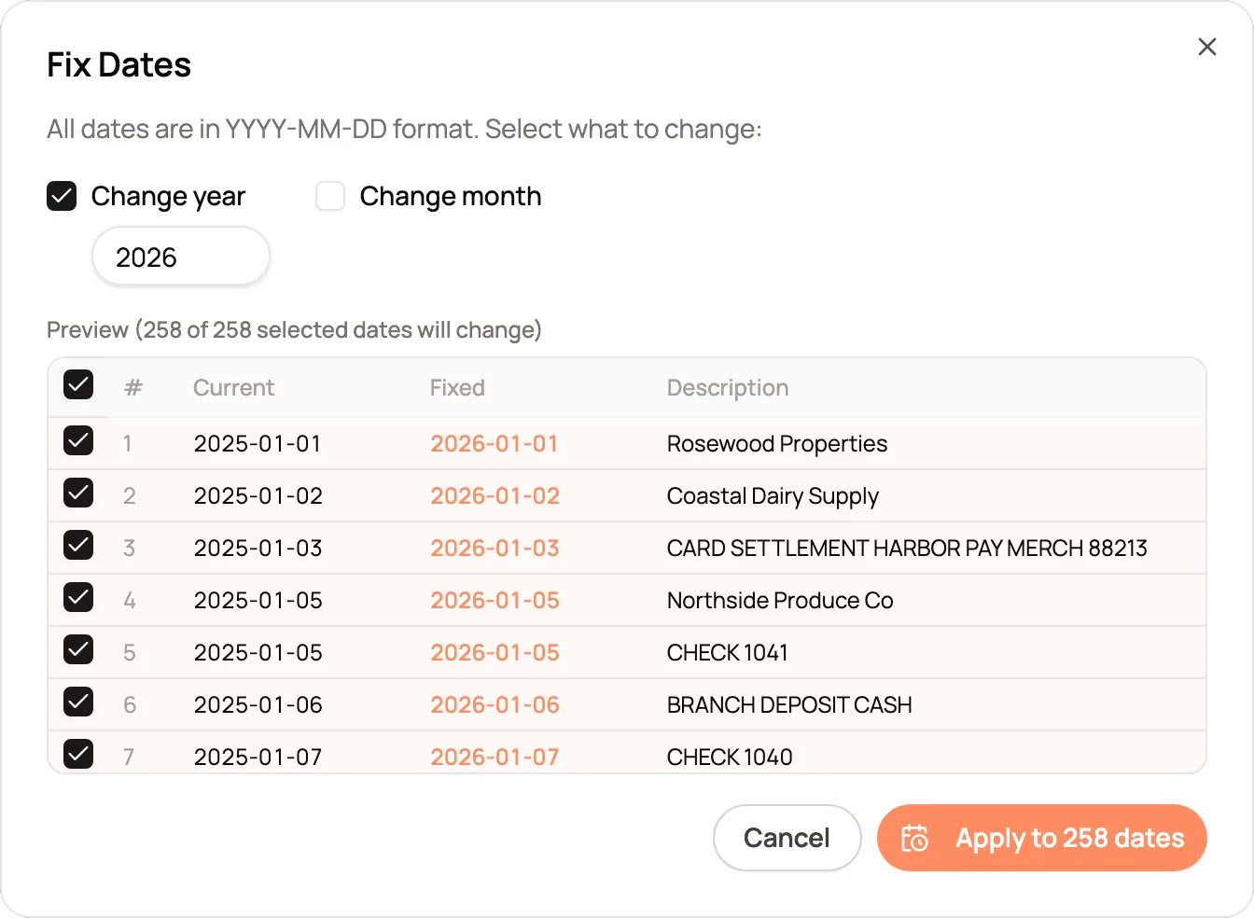This screenshot has height=918, width=1254.
Task: Select current date 2025-01-01
Action: pyautogui.click(x=258, y=444)
